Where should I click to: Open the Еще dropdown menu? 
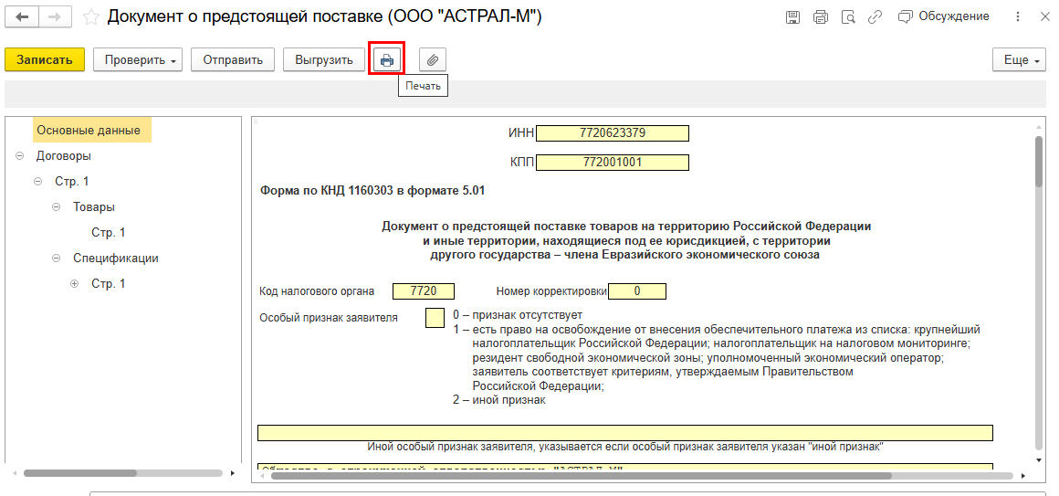coord(1019,60)
